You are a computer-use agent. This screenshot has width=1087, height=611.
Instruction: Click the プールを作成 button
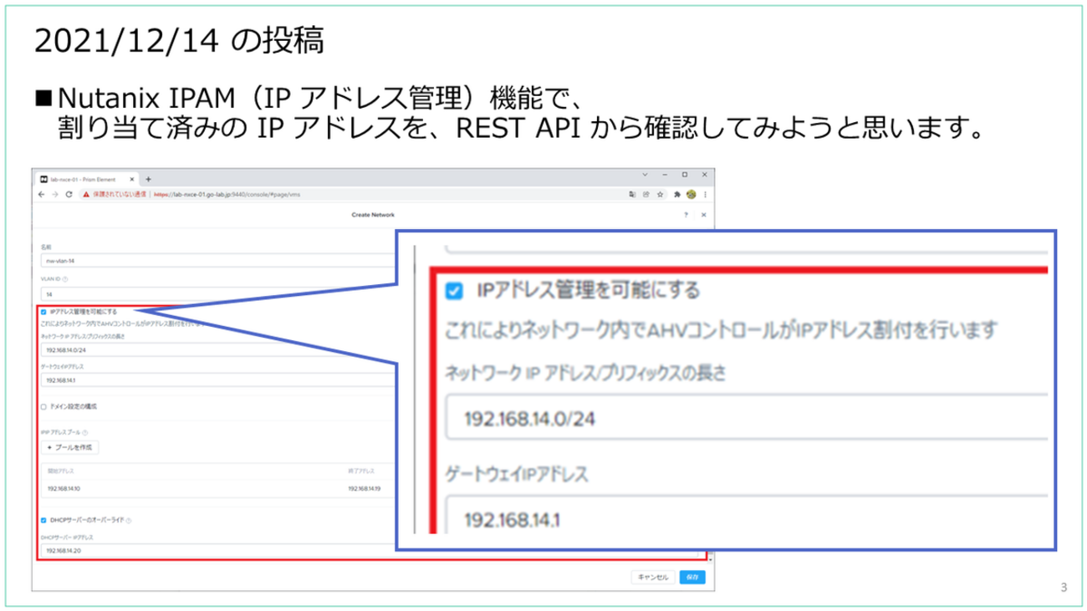coord(70,447)
